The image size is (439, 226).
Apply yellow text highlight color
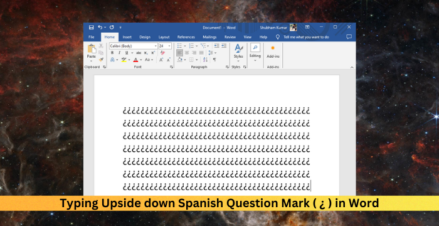click(x=124, y=60)
